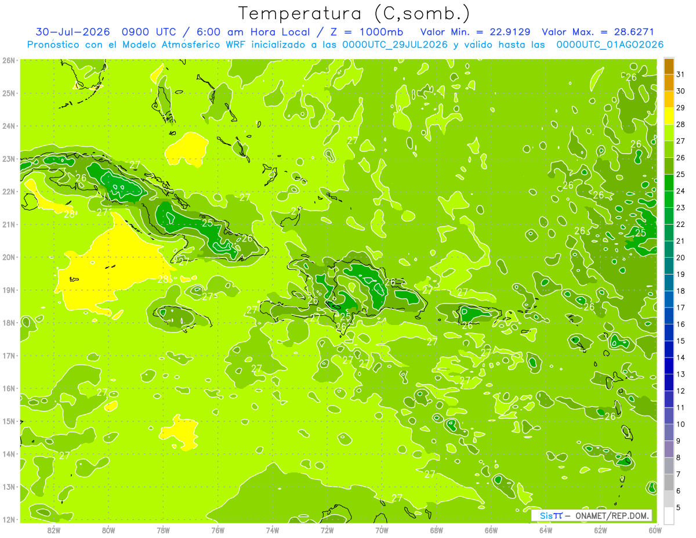The height and width of the screenshot is (538, 696).
Task: Click the 14N latitude axis label
Action: point(9,454)
